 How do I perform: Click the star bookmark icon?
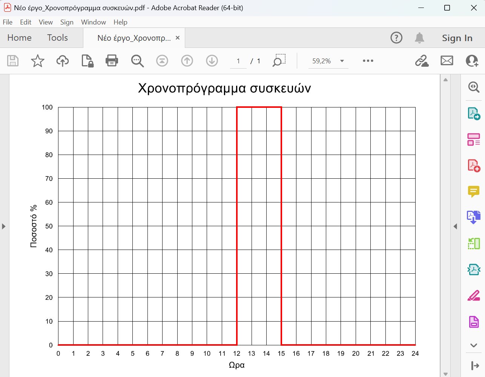pyautogui.click(x=38, y=61)
